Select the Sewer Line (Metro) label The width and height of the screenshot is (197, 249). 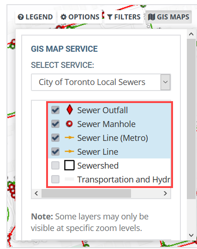[113, 138]
